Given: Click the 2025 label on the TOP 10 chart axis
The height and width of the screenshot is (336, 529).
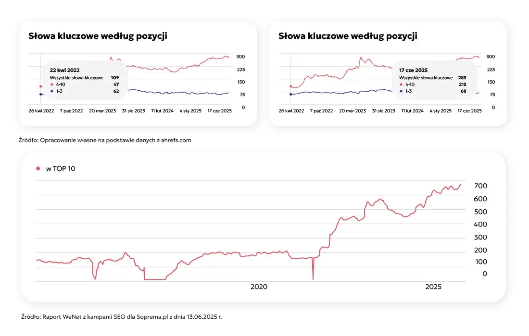Looking at the screenshot, I should click(433, 287).
